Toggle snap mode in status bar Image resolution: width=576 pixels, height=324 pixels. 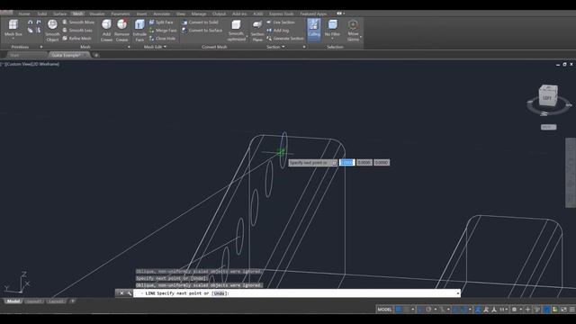[406, 310]
